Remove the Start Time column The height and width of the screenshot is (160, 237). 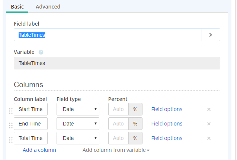209,109
